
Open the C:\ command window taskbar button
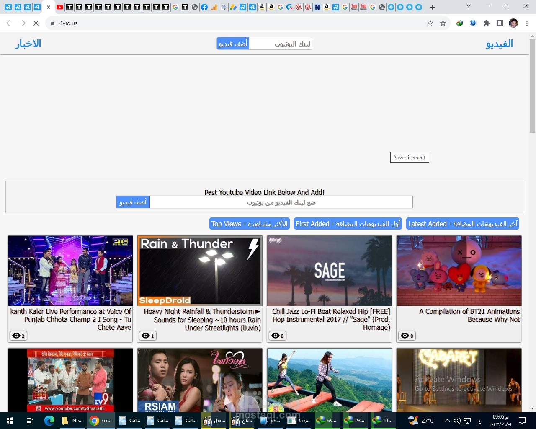299,421
